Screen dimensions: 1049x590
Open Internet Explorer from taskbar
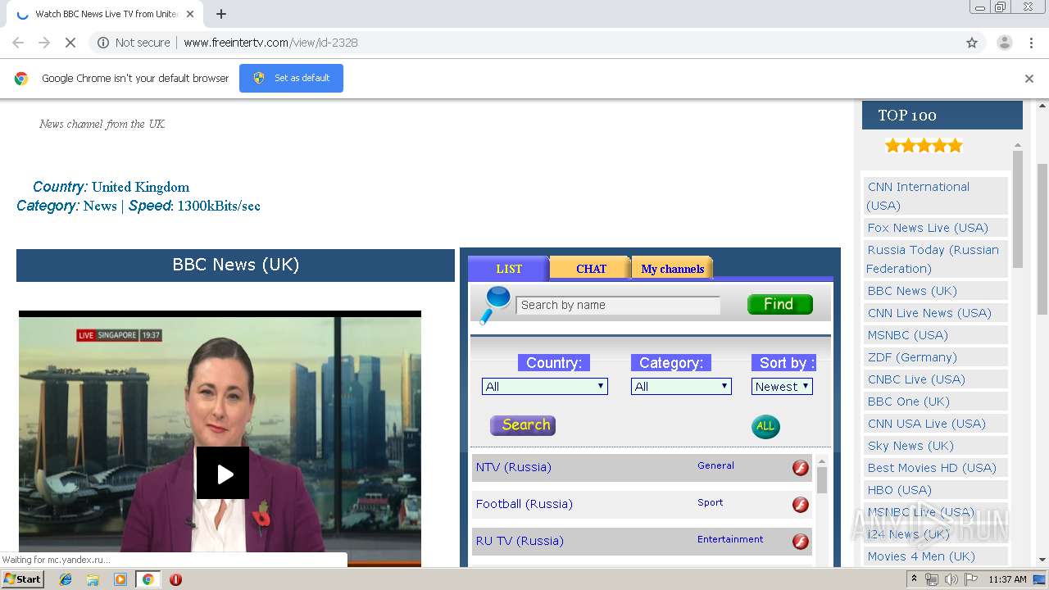coord(66,579)
